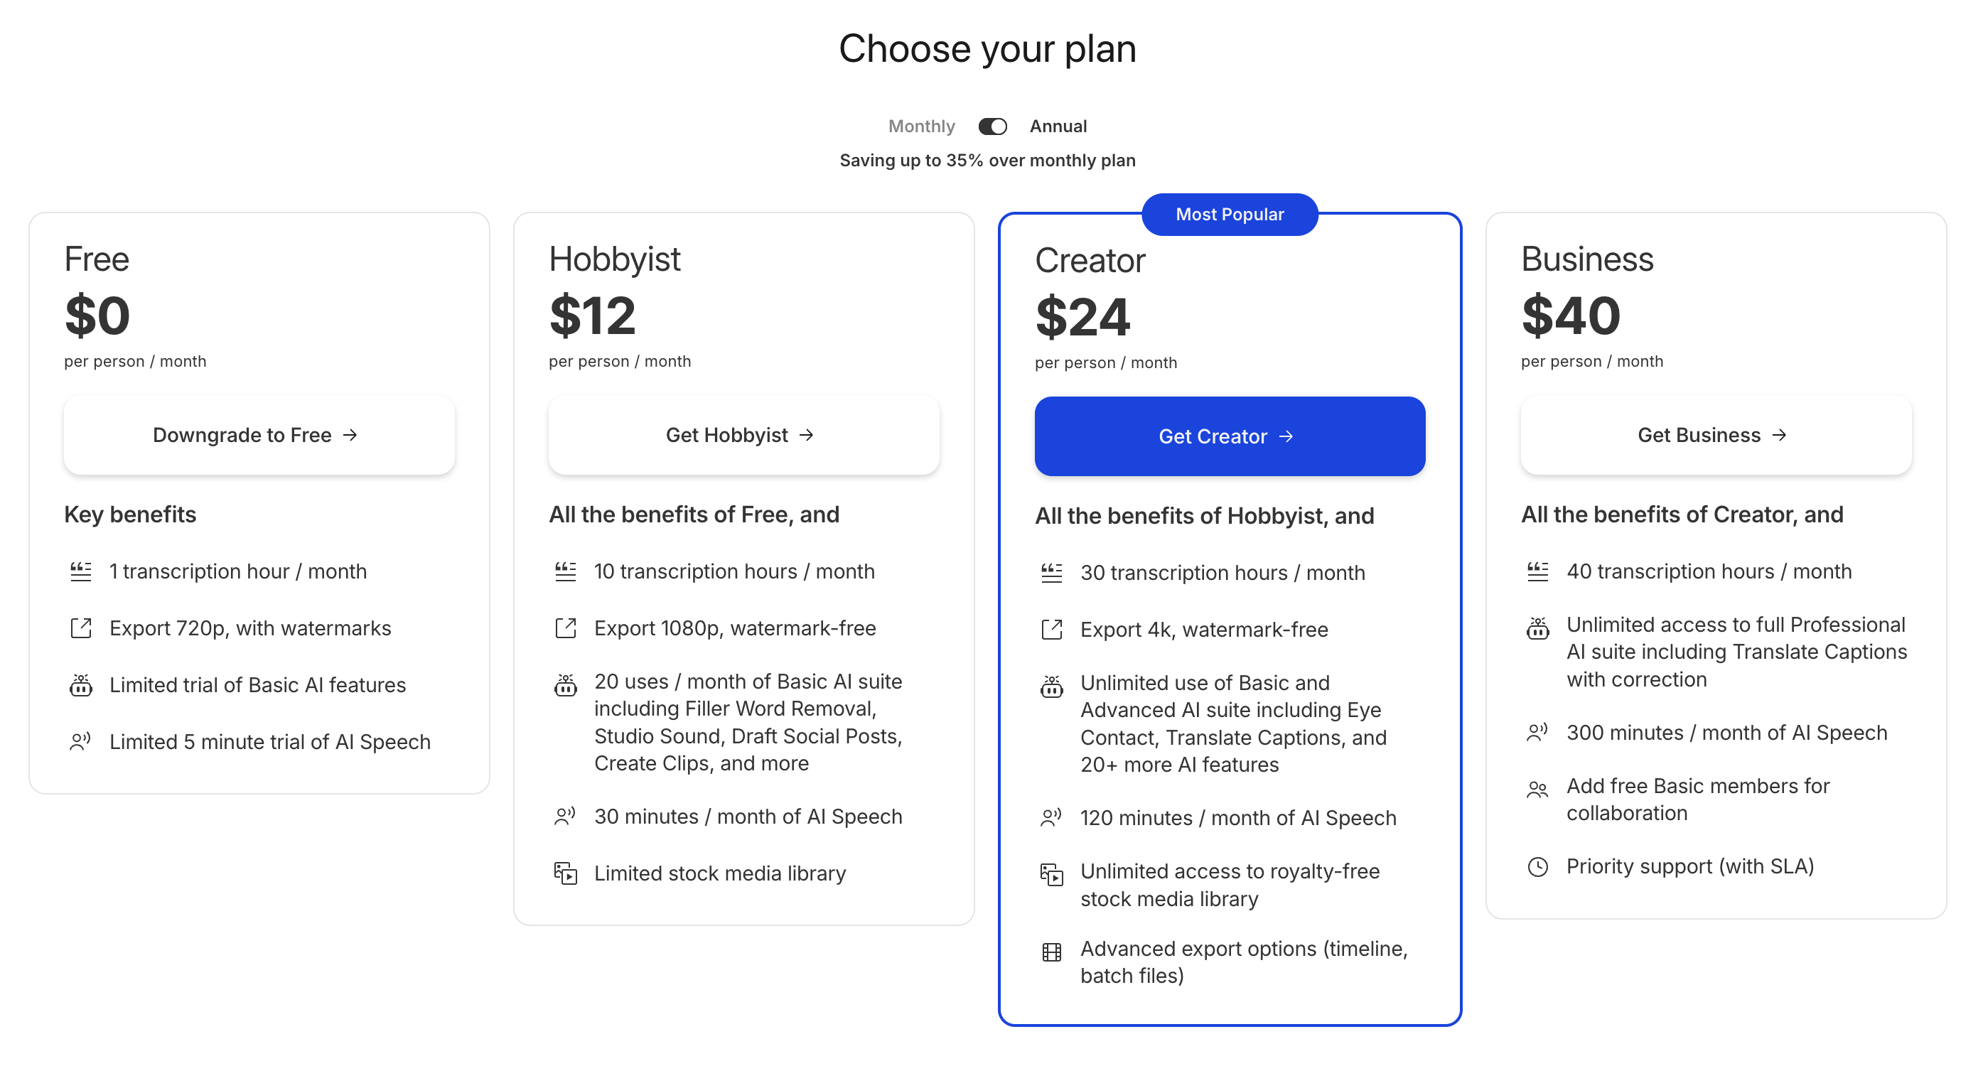Select the Monthly billing label
The height and width of the screenshot is (1066, 1983).
click(921, 126)
